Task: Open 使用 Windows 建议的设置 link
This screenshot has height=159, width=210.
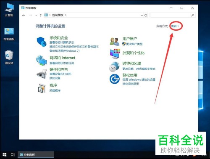Action: (x=139, y=79)
